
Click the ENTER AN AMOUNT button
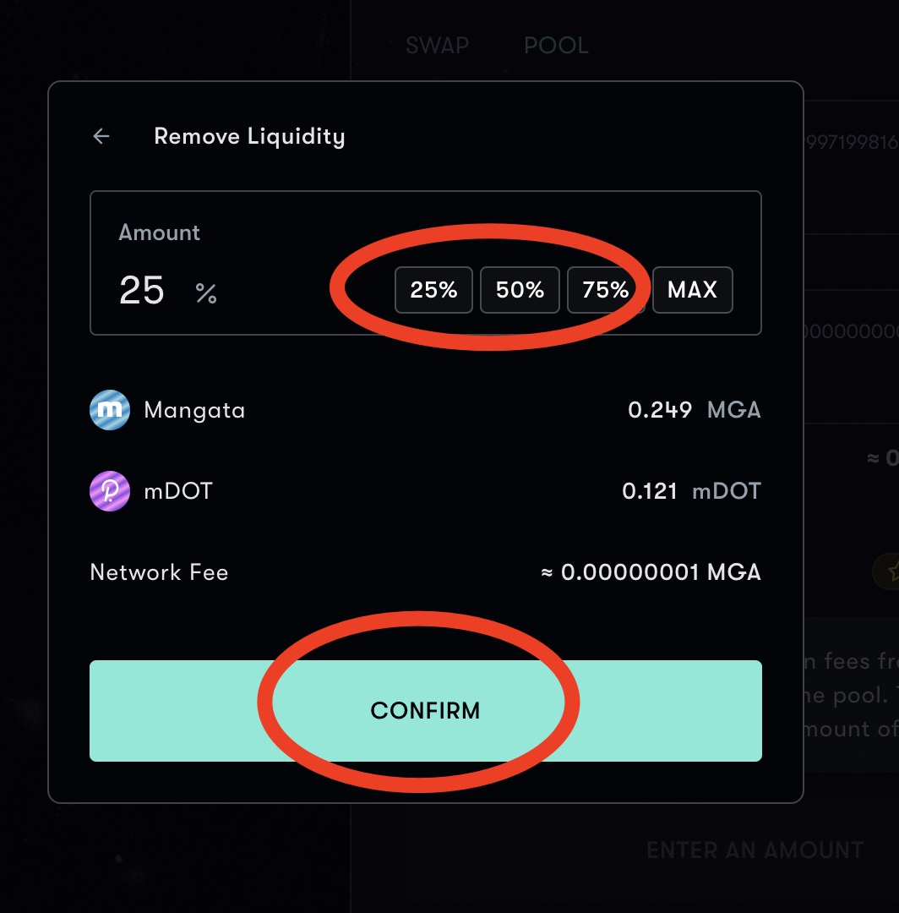coord(755,850)
